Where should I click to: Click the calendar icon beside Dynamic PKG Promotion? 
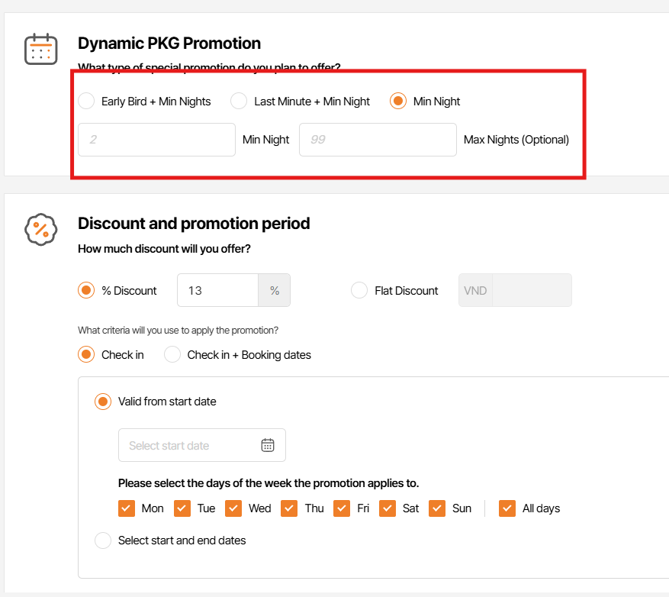tap(40, 49)
